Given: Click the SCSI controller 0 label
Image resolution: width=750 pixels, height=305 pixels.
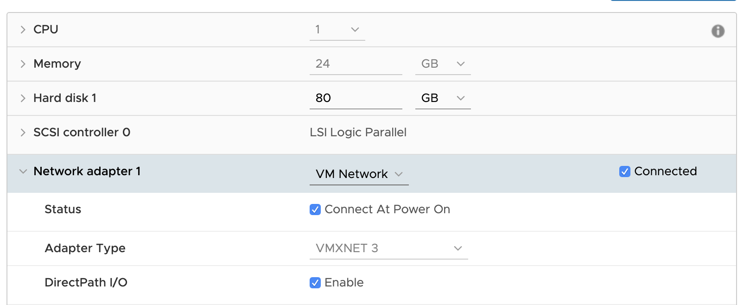Looking at the screenshot, I should (x=82, y=133).
